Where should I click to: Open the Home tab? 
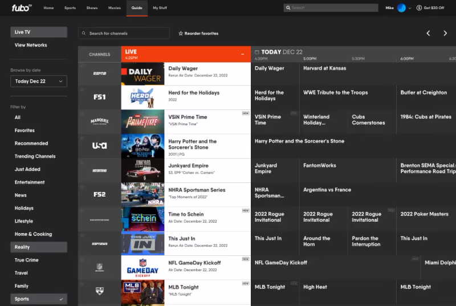tap(48, 8)
